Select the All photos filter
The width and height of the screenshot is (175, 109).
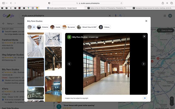point(31,27)
